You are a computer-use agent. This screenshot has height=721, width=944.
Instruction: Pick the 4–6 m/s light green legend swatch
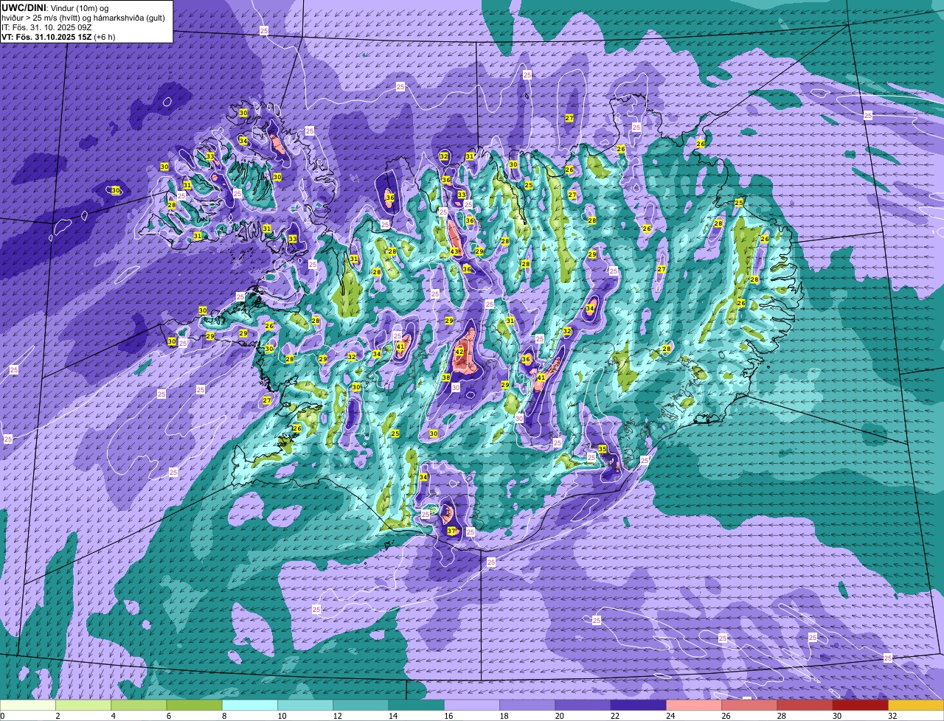(x=139, y=706)
